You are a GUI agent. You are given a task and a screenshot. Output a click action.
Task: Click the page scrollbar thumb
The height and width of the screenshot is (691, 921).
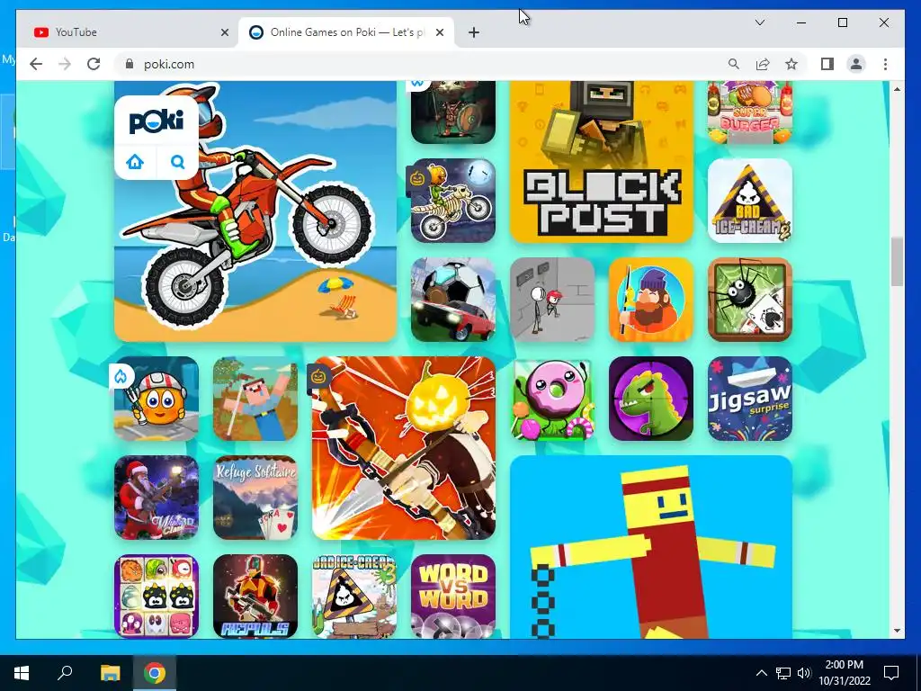click(x=897, y=262)
